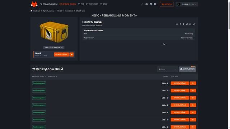Open the Купить скины menu item
The width and height of the screenshot is (230, 129).
click(x=68, y=4)
